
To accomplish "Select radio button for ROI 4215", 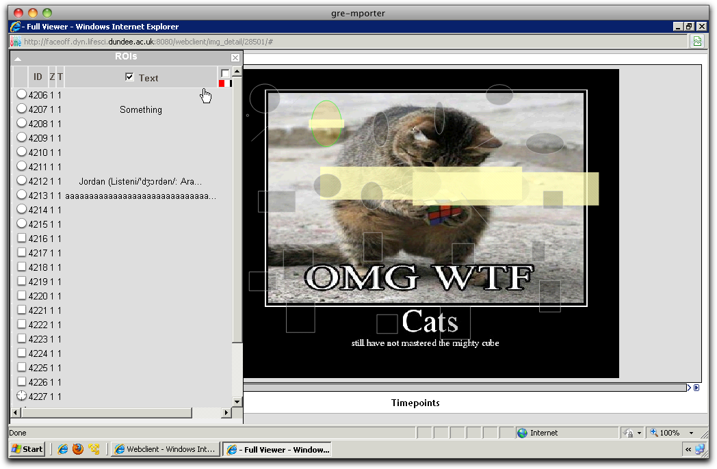I will 21,224.
